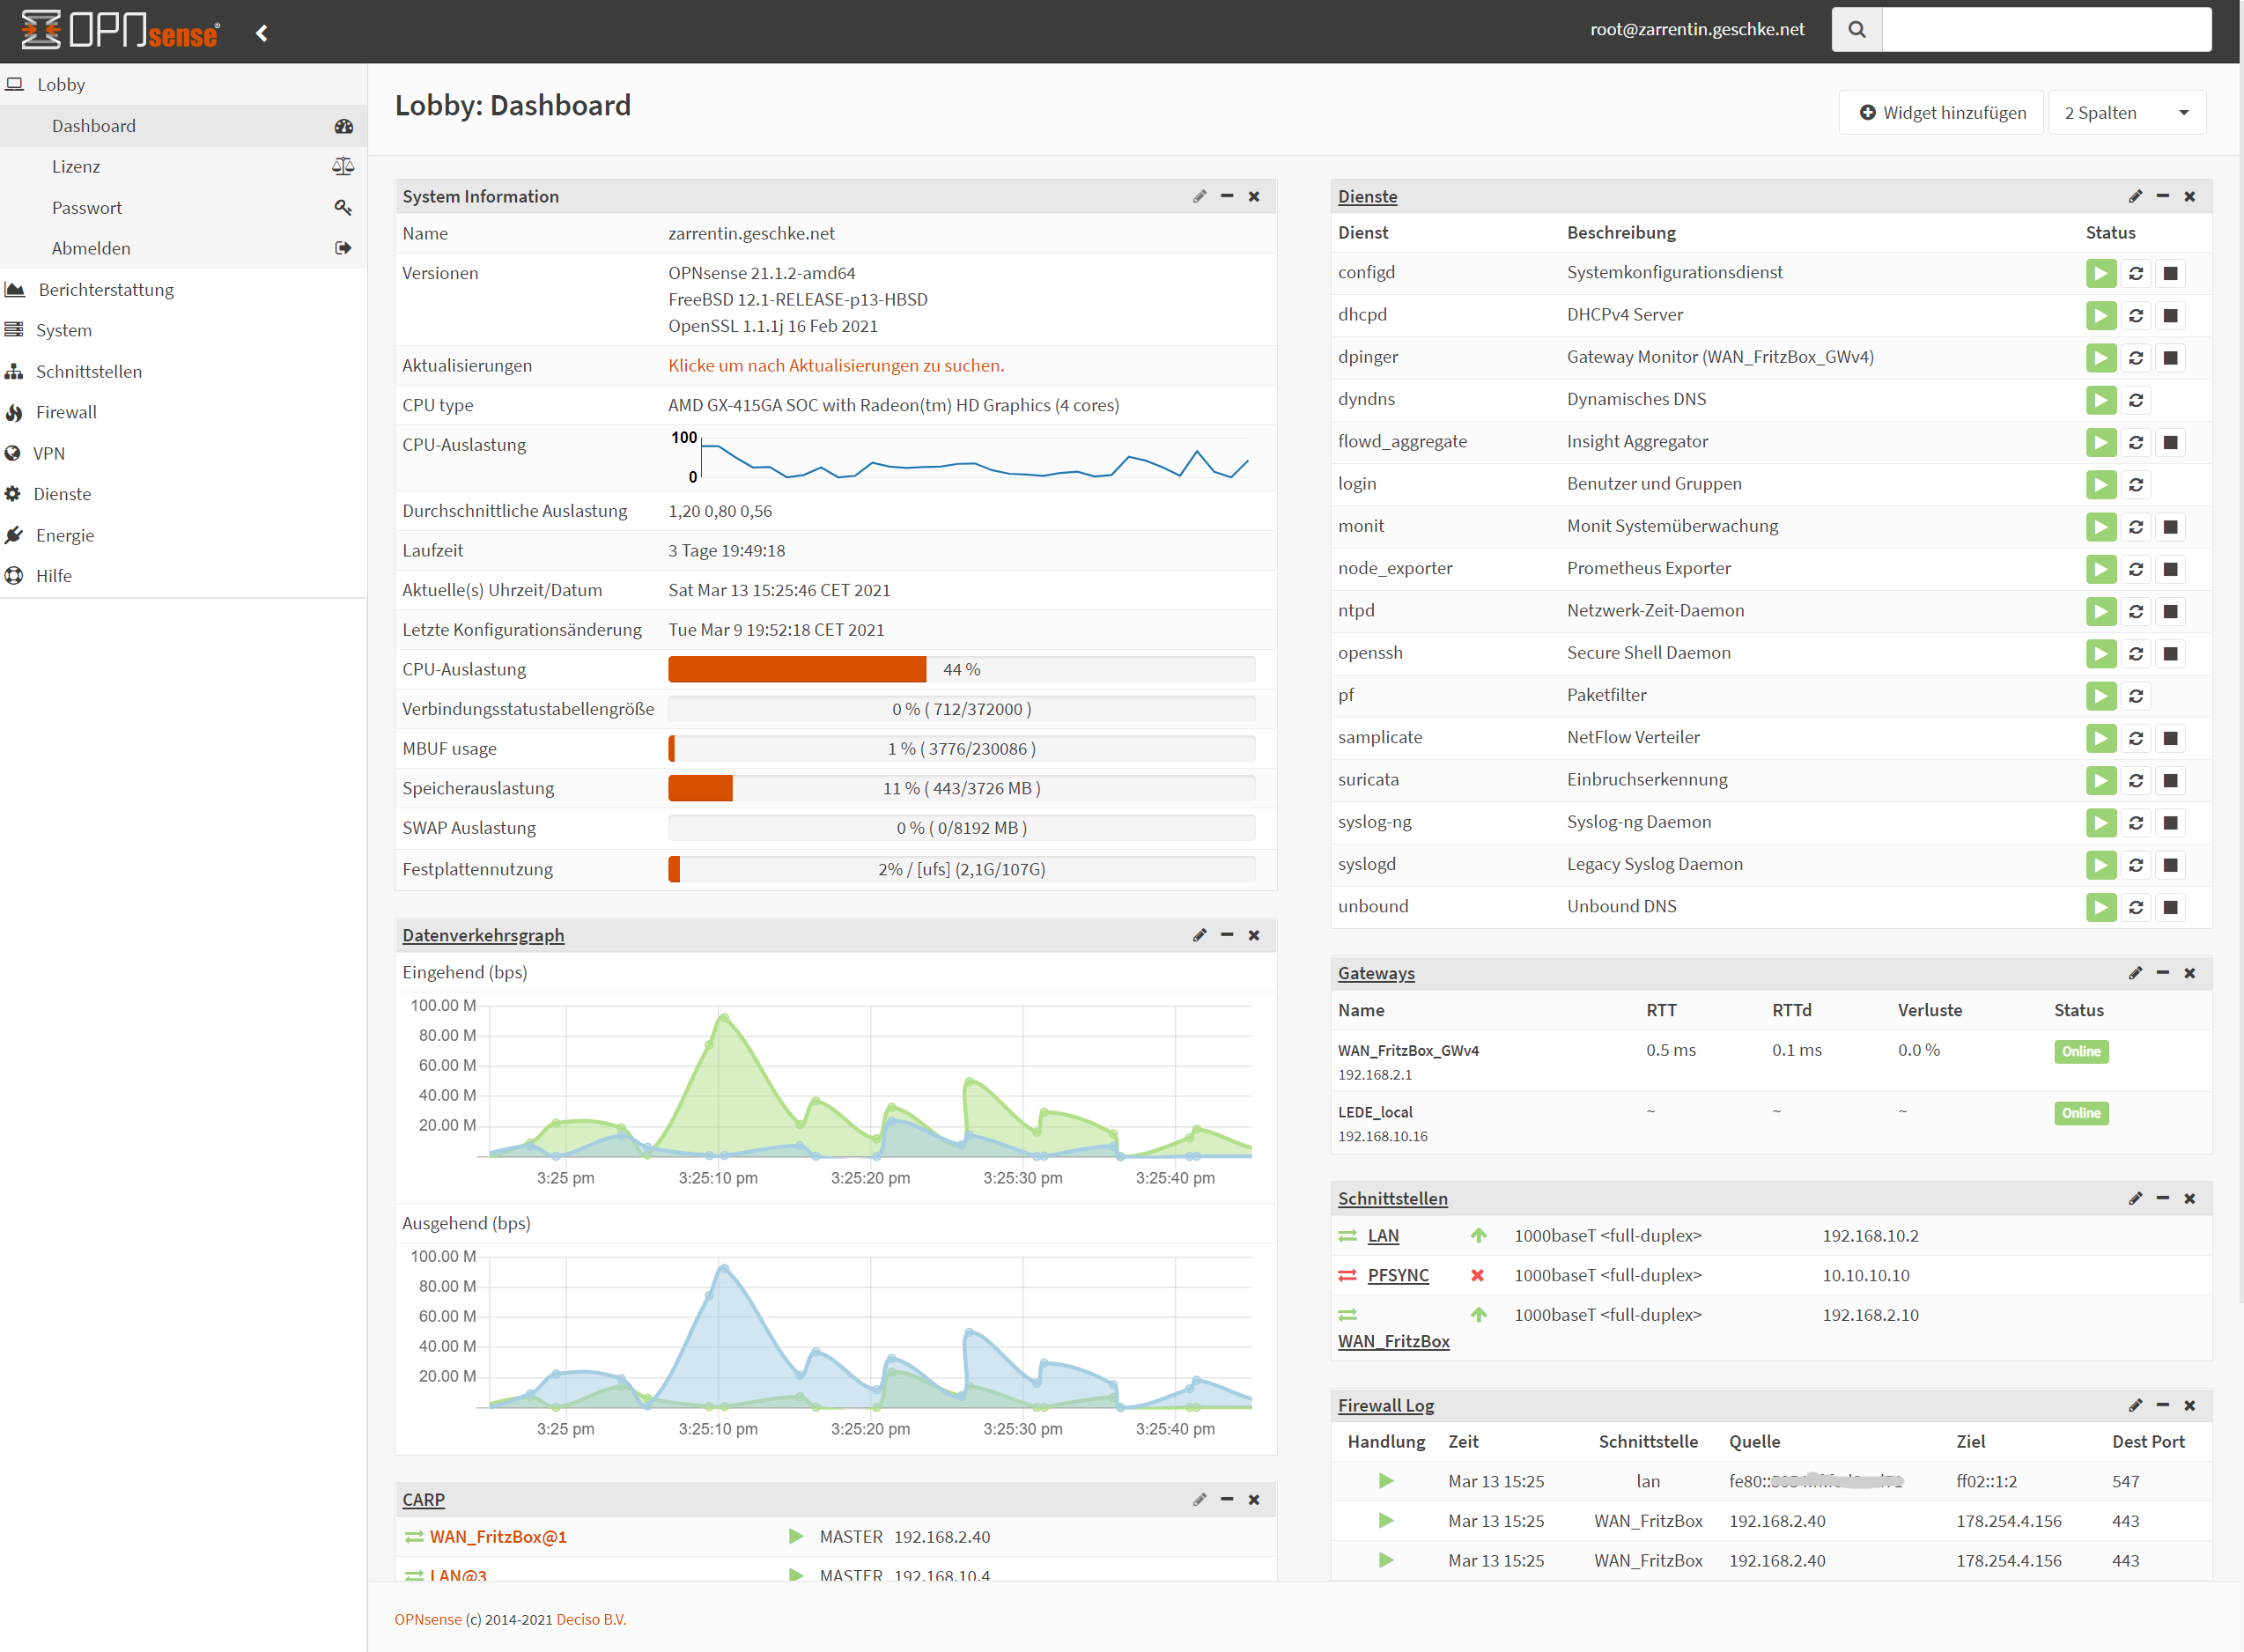Click the Widget hinzufügen button
2244x1652 pixels.
[x=1942, y=113]
